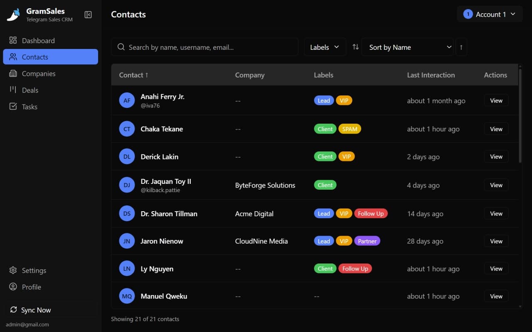The width and height of the screenshot is (532, 332).
Task: Click the search contacts input field
Action: tap(204, 47)
